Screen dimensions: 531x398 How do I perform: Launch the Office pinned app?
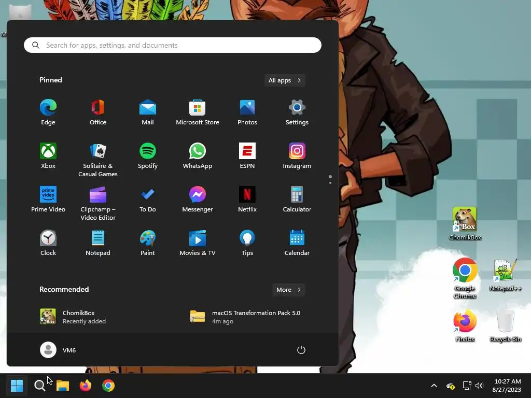pos(98,112)
